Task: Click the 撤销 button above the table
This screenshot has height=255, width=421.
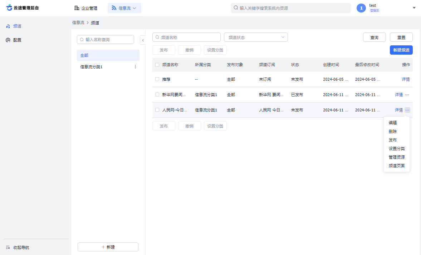Action: 190,50
